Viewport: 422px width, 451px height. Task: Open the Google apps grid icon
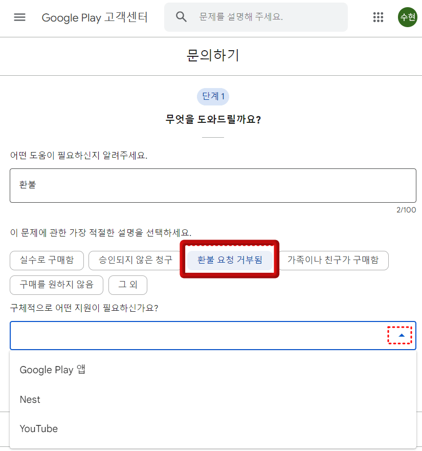click(378, 17)
